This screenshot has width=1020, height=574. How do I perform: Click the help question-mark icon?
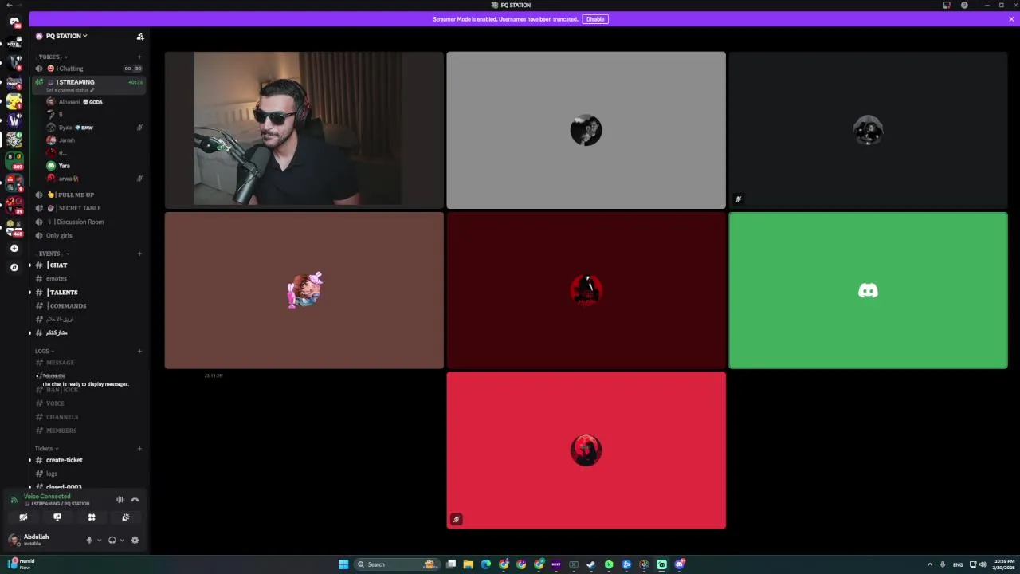(x=964, y=5)
